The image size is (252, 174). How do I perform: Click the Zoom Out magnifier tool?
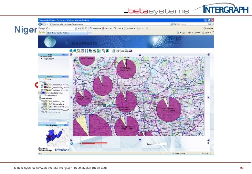point(75,51)
